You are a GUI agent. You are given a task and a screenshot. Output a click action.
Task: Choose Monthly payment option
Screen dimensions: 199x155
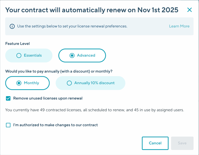click(27, 83)
